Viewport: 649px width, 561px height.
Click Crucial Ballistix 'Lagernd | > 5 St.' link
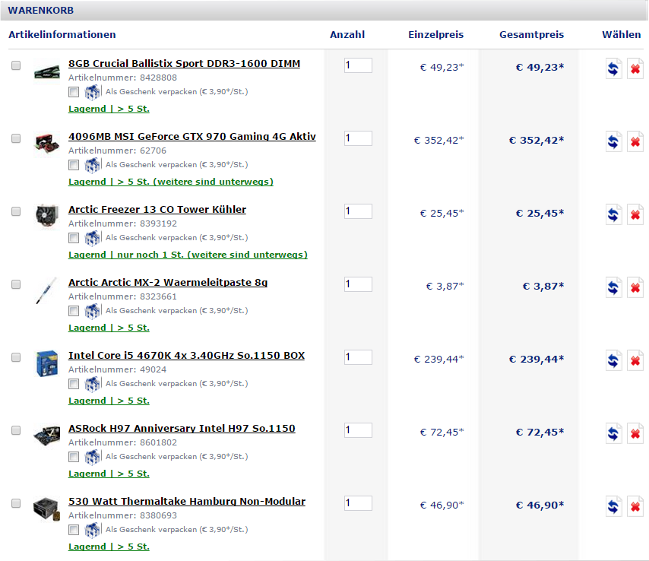109,109
